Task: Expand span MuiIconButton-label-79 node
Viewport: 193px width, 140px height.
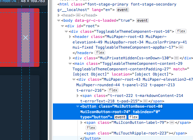Action: pyautogui.click(x=81, y=122)
